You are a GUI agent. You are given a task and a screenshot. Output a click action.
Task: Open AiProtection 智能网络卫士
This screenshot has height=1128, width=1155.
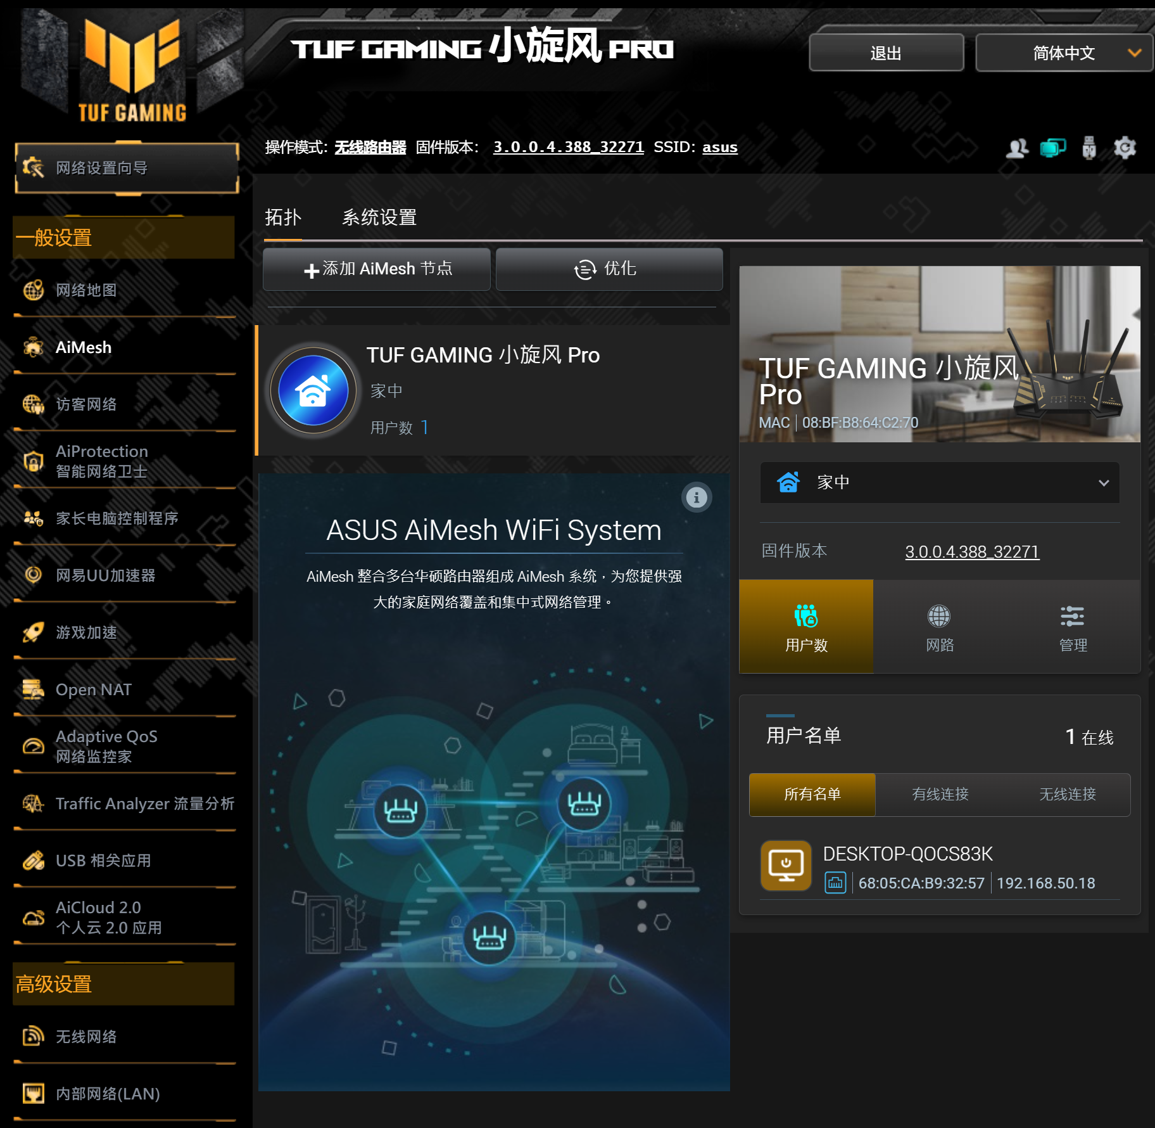[125, 461]
